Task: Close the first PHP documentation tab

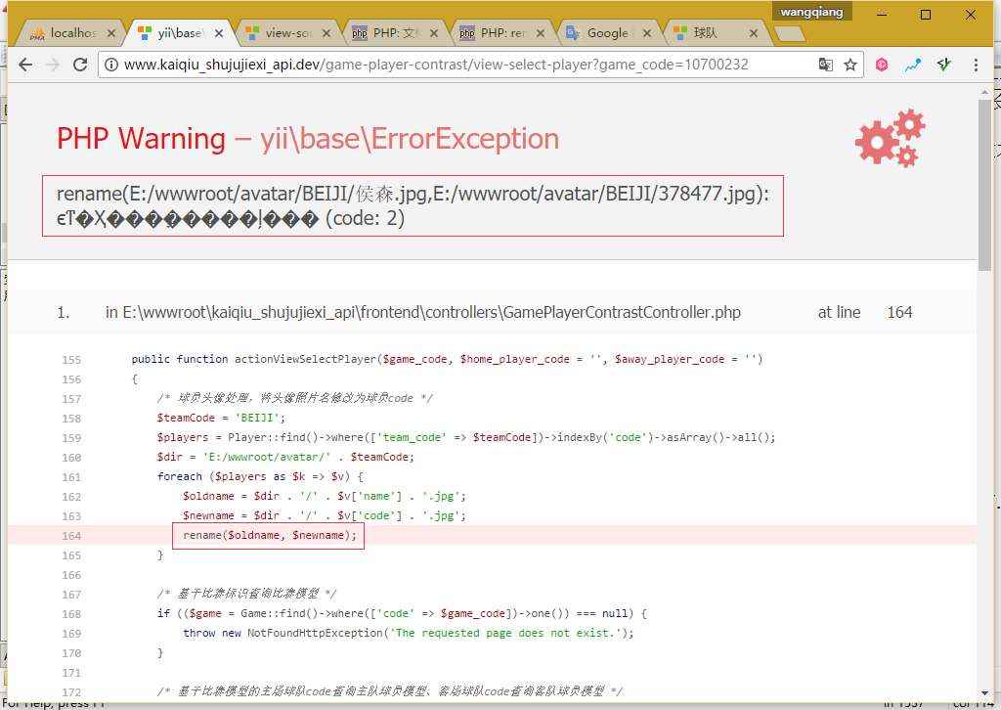Action: [x=431, y=33]
